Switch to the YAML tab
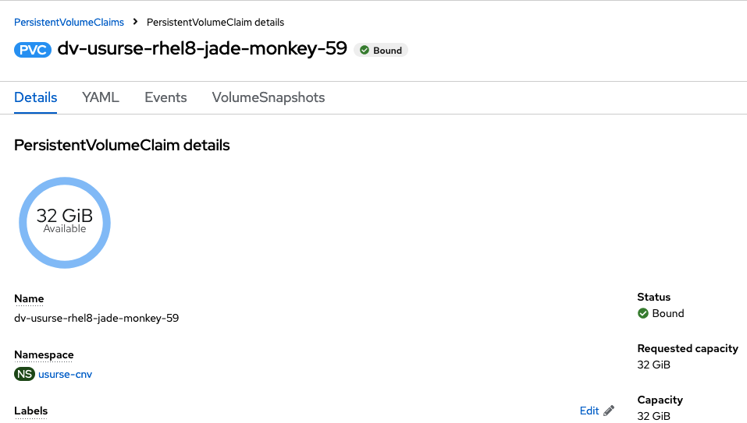The width and height of the screenshot is (747, 423). [101, 97]
